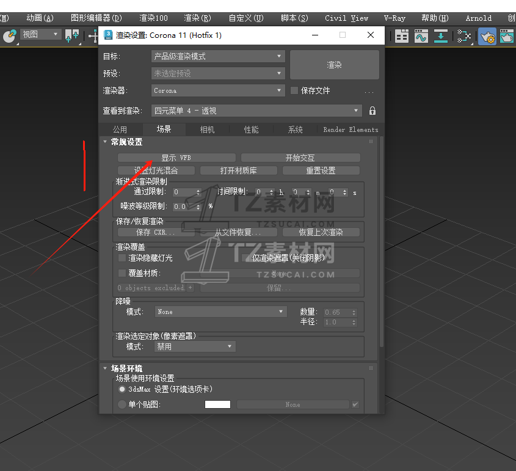This screenshot has width=516, height=471.
Task: Click the placement plus toolbar icon
Action: [x=71, y=35]
